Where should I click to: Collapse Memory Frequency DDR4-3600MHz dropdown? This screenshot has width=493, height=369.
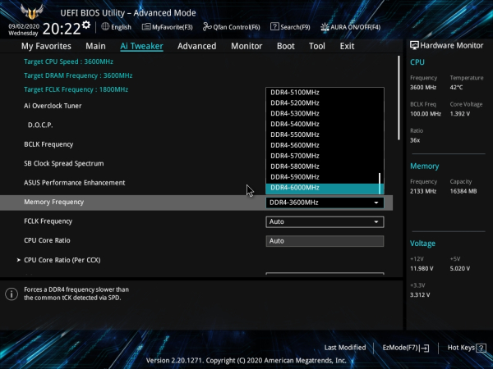[325, 203]
